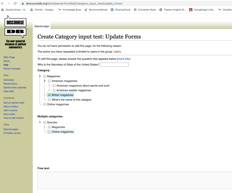Check Online magazines under Sources

click(49, 132)
